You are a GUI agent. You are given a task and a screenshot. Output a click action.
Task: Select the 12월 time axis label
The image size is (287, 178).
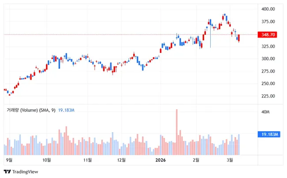(x=122, y=160)
